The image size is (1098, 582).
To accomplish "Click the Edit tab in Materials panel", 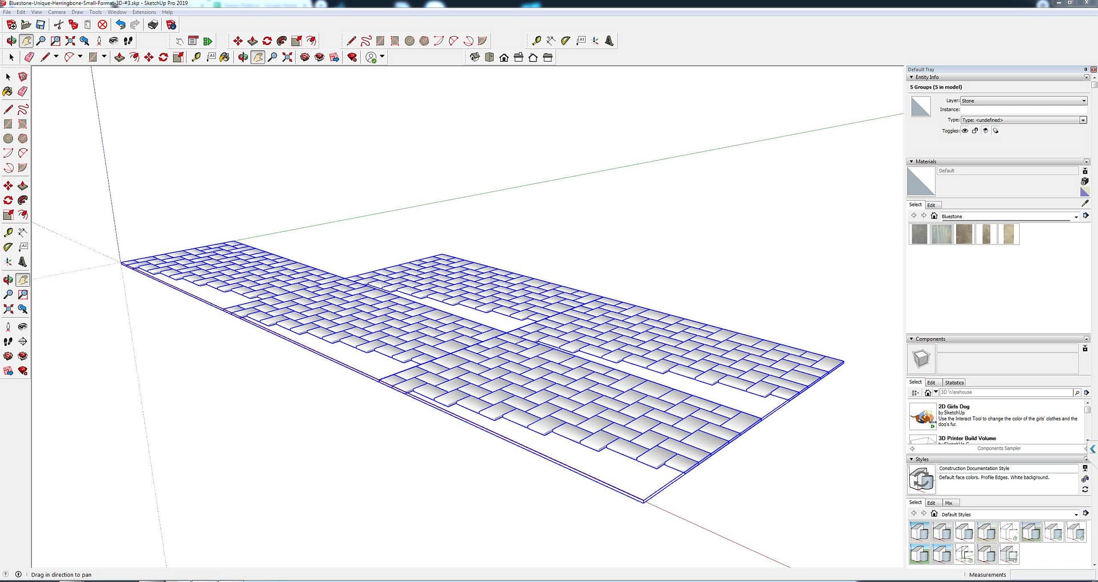I will point(931,205).
